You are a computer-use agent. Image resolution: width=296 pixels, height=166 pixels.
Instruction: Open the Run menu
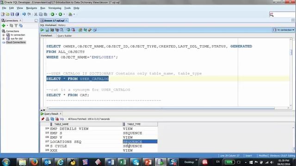coord(43,8)
